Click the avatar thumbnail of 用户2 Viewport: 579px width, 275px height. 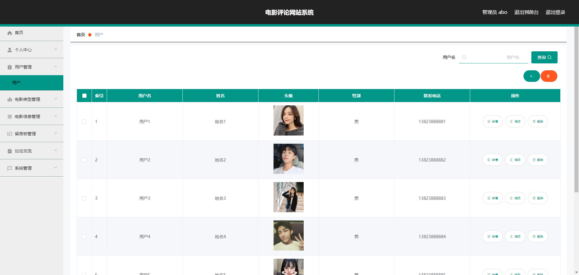tap(289, 159)
